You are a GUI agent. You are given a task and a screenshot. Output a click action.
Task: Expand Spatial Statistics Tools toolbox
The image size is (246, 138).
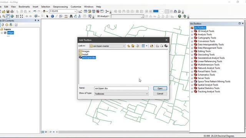point(192,89)
